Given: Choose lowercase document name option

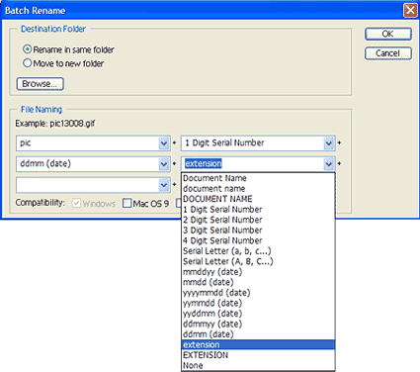Looking at the screenshot, I should pyautogui.click(x=258, y=189).
